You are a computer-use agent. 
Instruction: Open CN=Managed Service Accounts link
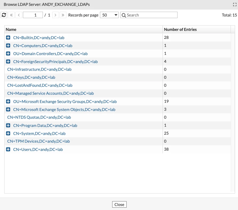tap(50, 93)
